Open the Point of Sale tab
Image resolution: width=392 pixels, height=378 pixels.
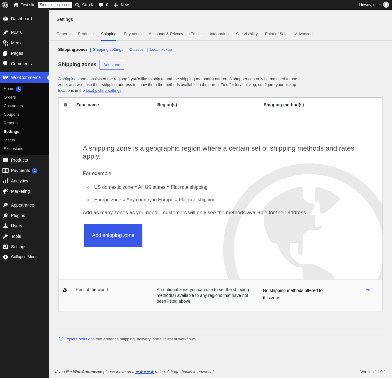tap(276, 34)
